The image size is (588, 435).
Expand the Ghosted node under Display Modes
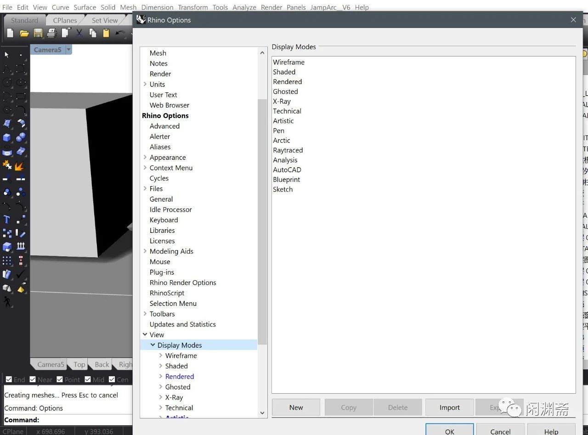pos(161,387)
